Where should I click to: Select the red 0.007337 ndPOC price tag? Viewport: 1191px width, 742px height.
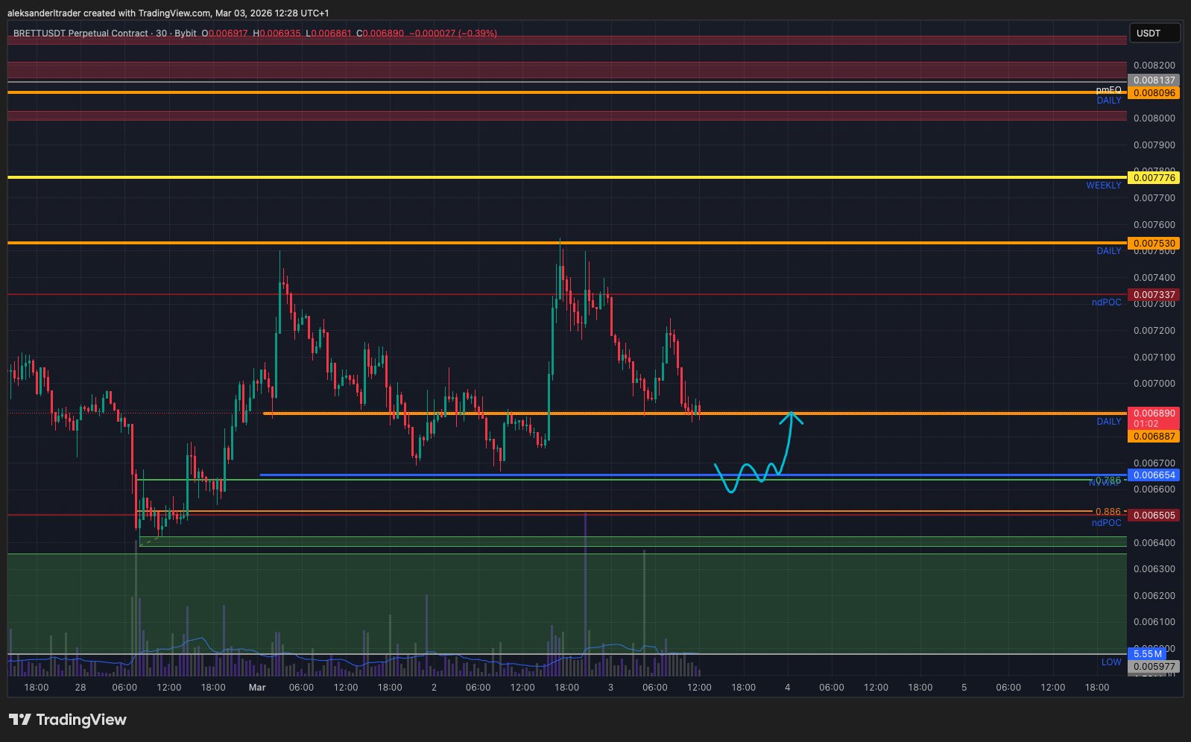1153,295
